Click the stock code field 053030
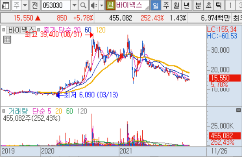This screenshot has width=242, height=157. click(56, 5)
